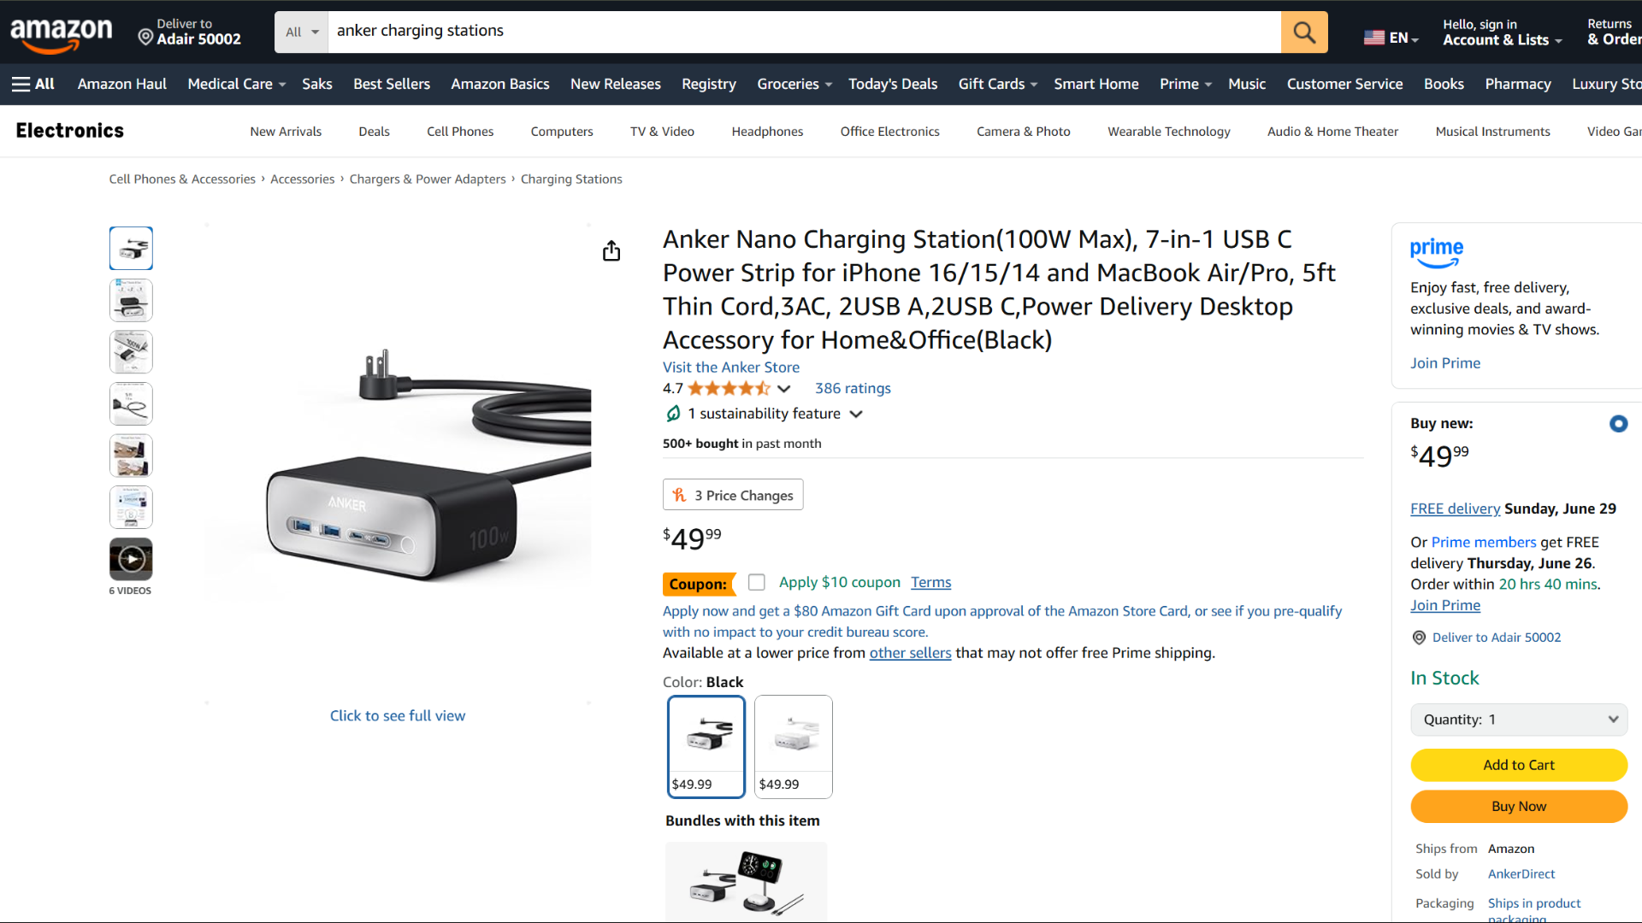This screenshot has height=923, width=1642.
Task: Click the deliver-to location pin icon
Action: tap(145, 37)
